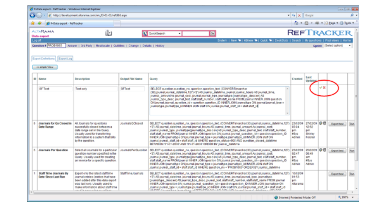Click the Question # input field
Image resolution: width=386 pixels, height=209 pixels.
tap(56, 46)
